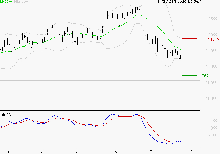Click the MACD 1.00 axis label
Image resolution: width=220 pixels, height=154 pixels.
tap(214, 121)
